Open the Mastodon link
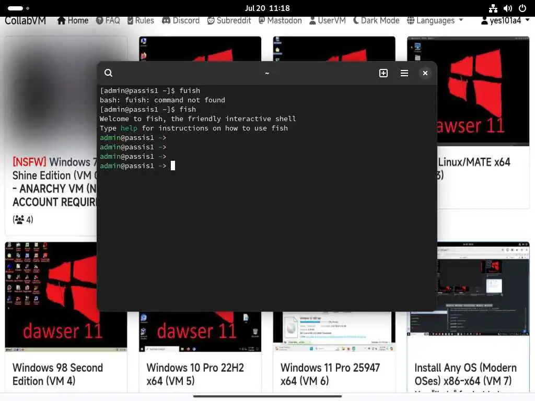This screenshot has width=535, height=401. [x=280, y=20]
